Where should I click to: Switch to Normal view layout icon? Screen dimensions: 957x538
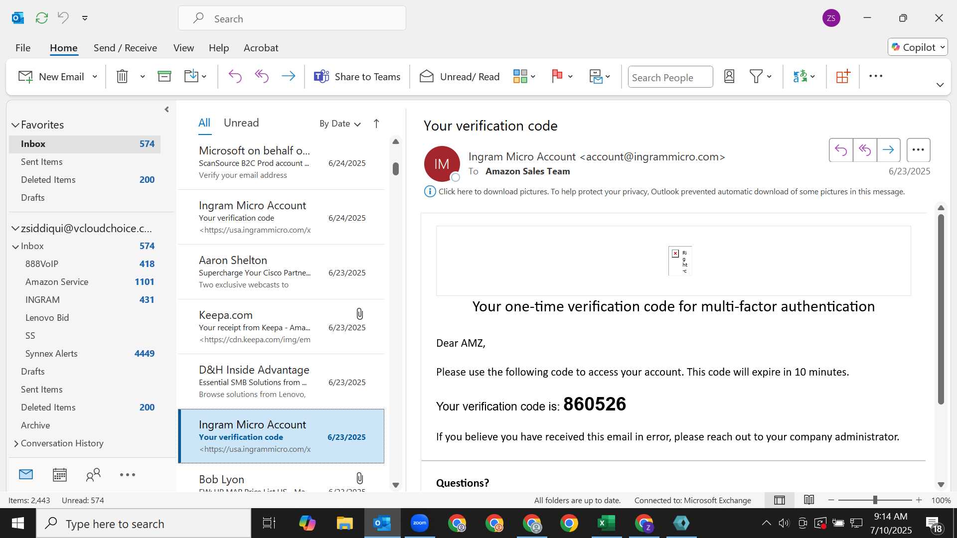point(780,500)
